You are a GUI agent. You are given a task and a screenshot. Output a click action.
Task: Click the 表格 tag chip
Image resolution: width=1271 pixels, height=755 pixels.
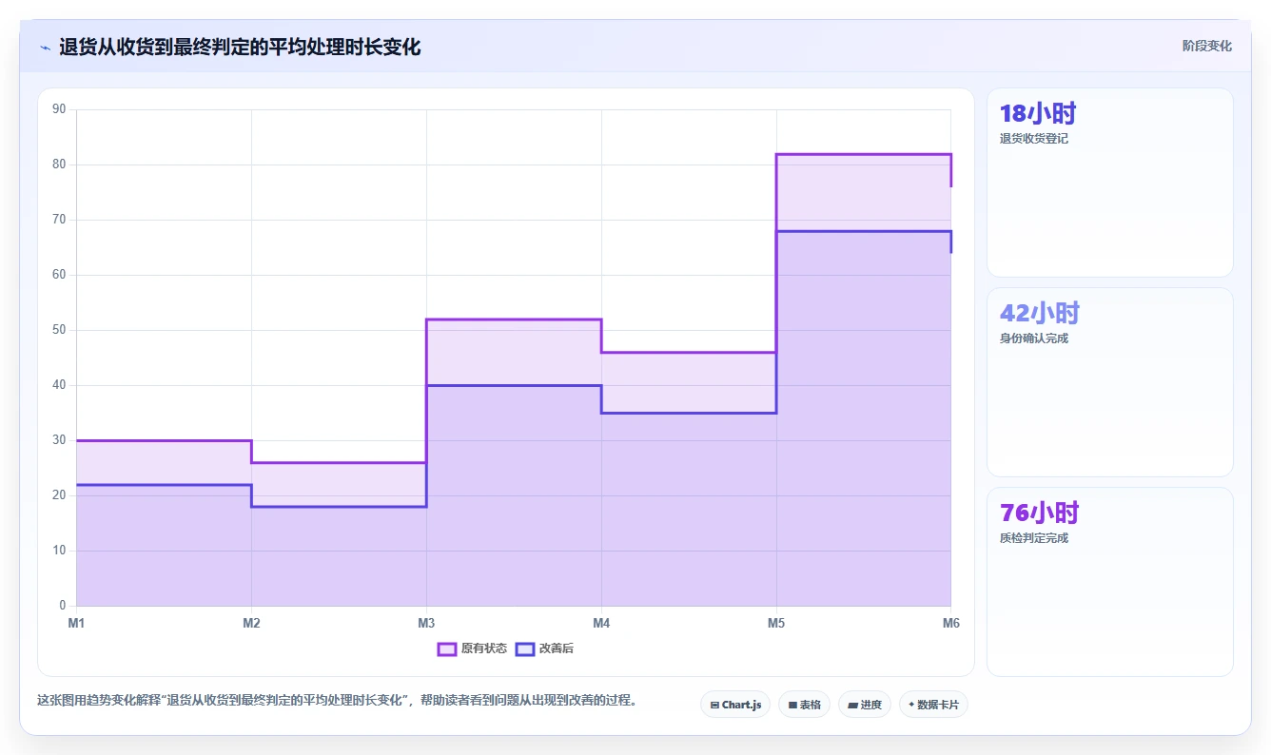(x=804, y=705)
